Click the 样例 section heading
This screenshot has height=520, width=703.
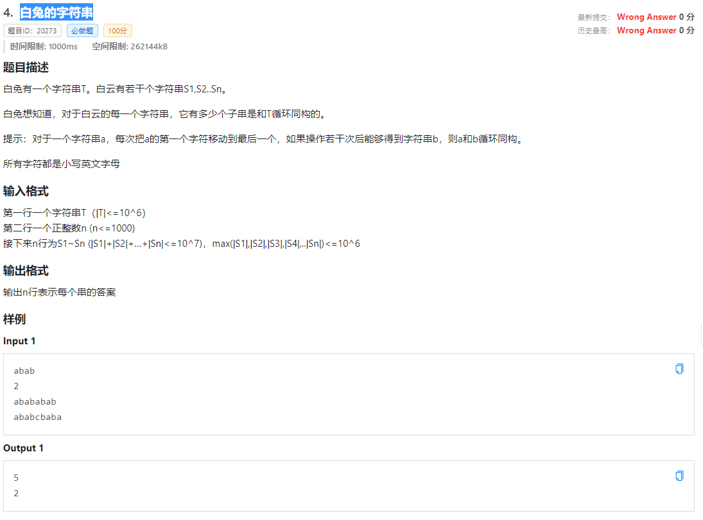(14, 319)
